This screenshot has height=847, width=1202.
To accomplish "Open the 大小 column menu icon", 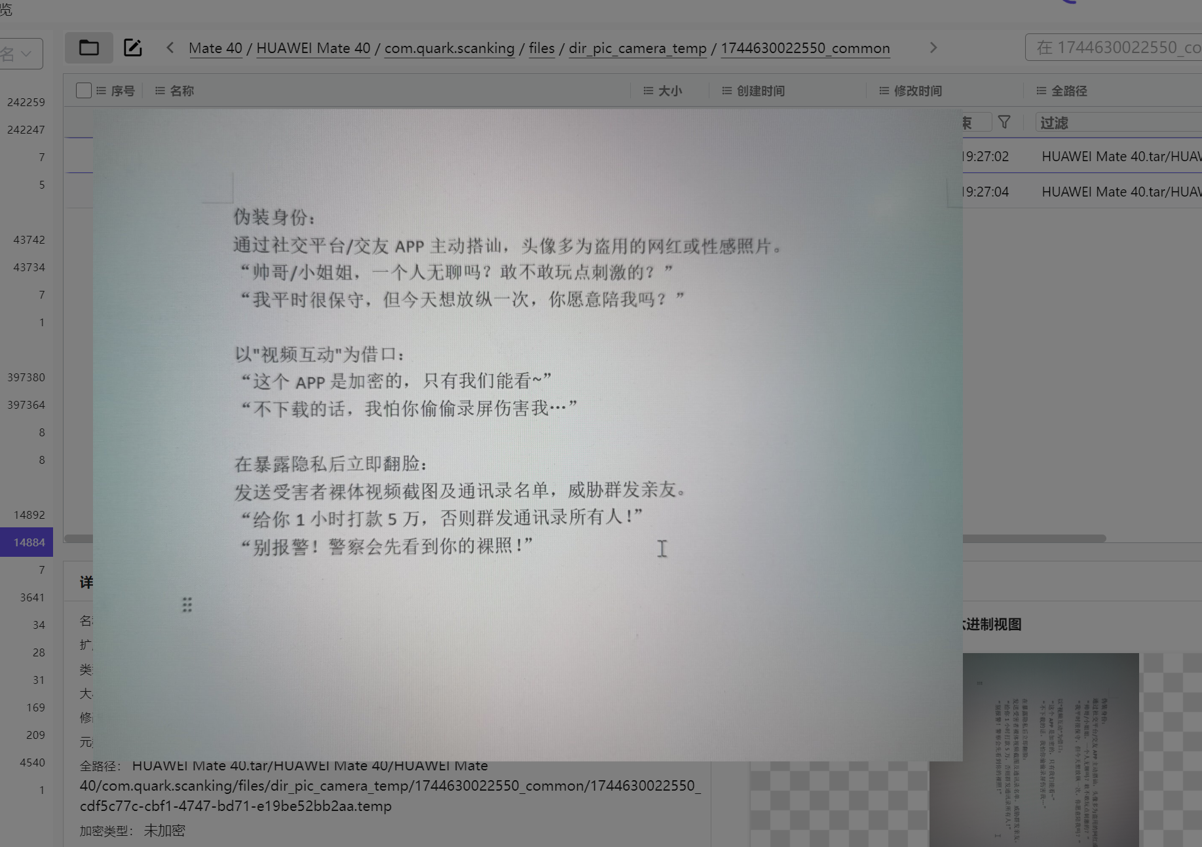I will click(x=648, y=91).
